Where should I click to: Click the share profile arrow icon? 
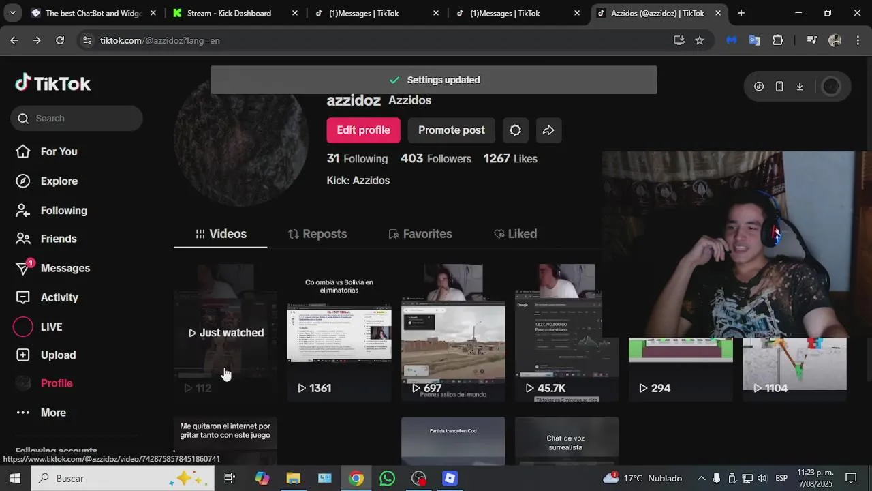(x=548, y=130)
